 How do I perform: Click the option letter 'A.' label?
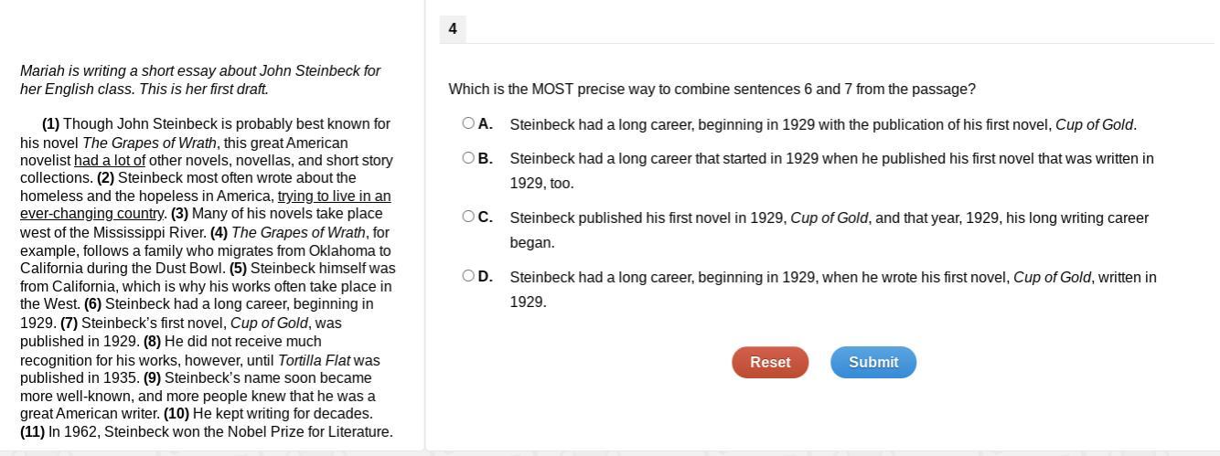(x=486, y=124)
